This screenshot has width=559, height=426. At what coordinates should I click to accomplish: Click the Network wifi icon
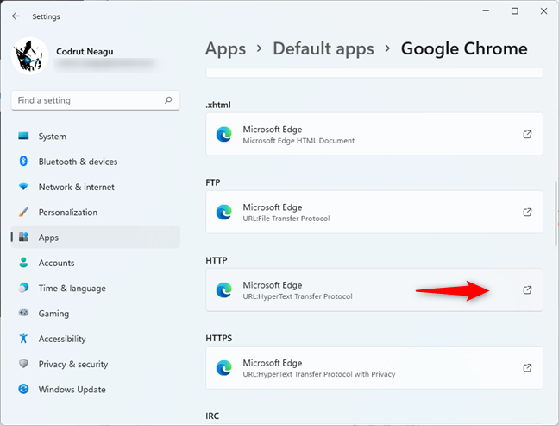23,187
